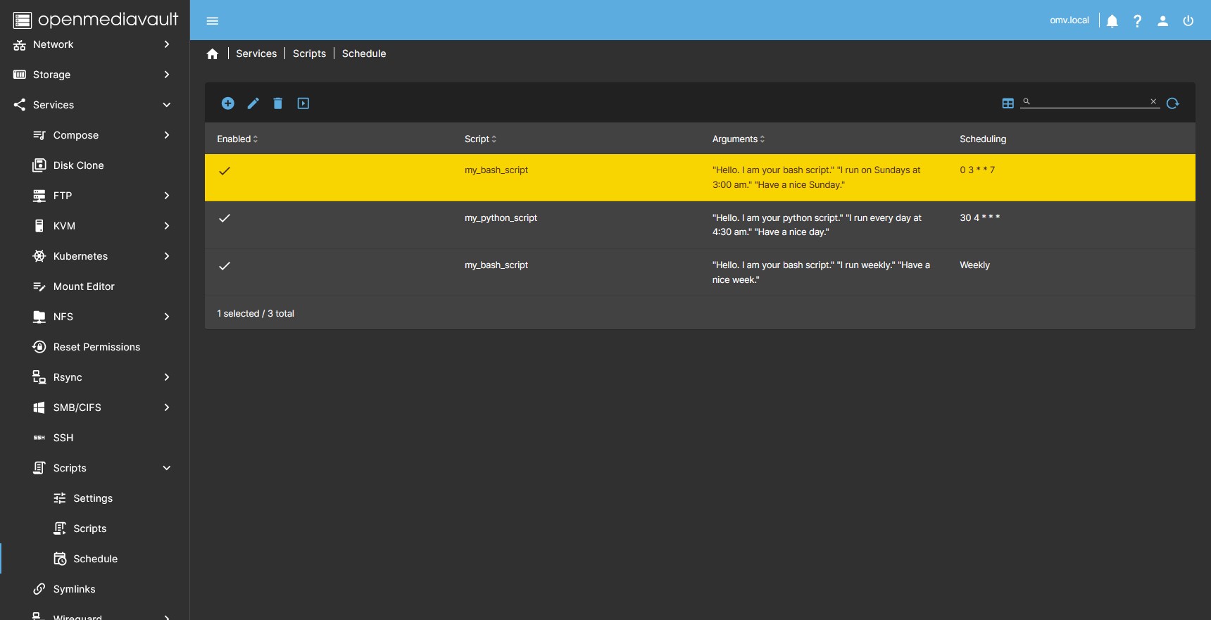Viewport: 1211px width, 620px height.
Task: Click enabled checkmark of Weekly schedule row
Action: pyautogui.click(x=225, y=266)
